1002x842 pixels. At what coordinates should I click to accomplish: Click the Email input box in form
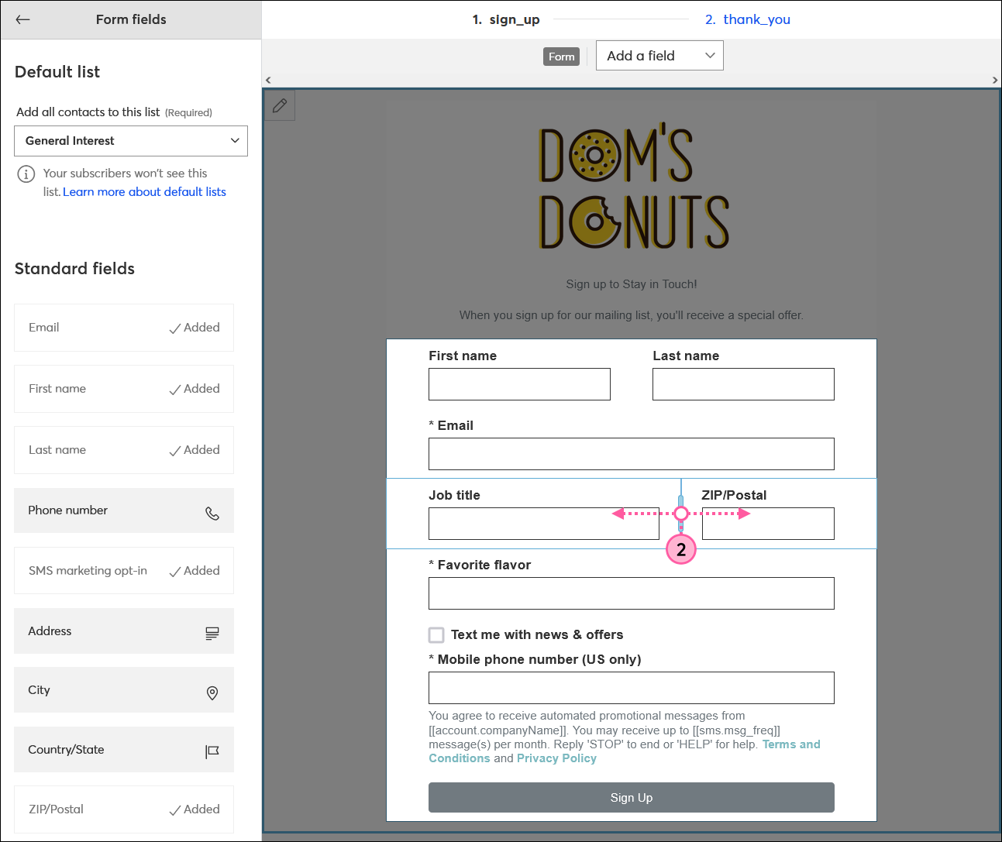pos(632,454)
